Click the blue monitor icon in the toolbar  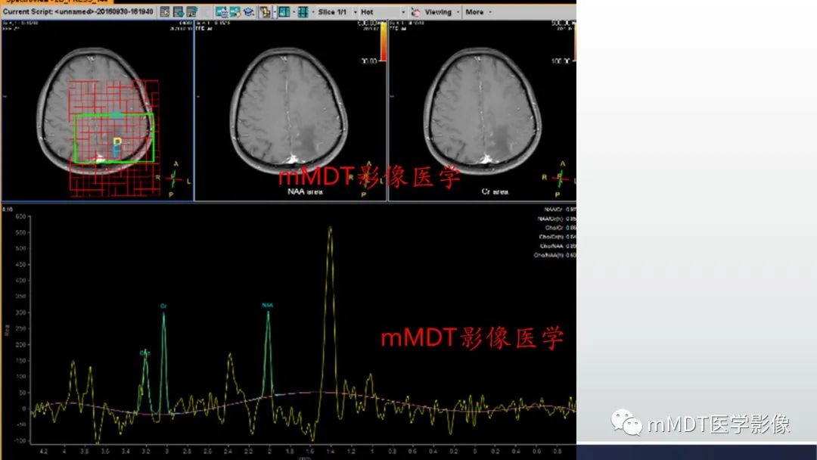(x=222, y=12)
